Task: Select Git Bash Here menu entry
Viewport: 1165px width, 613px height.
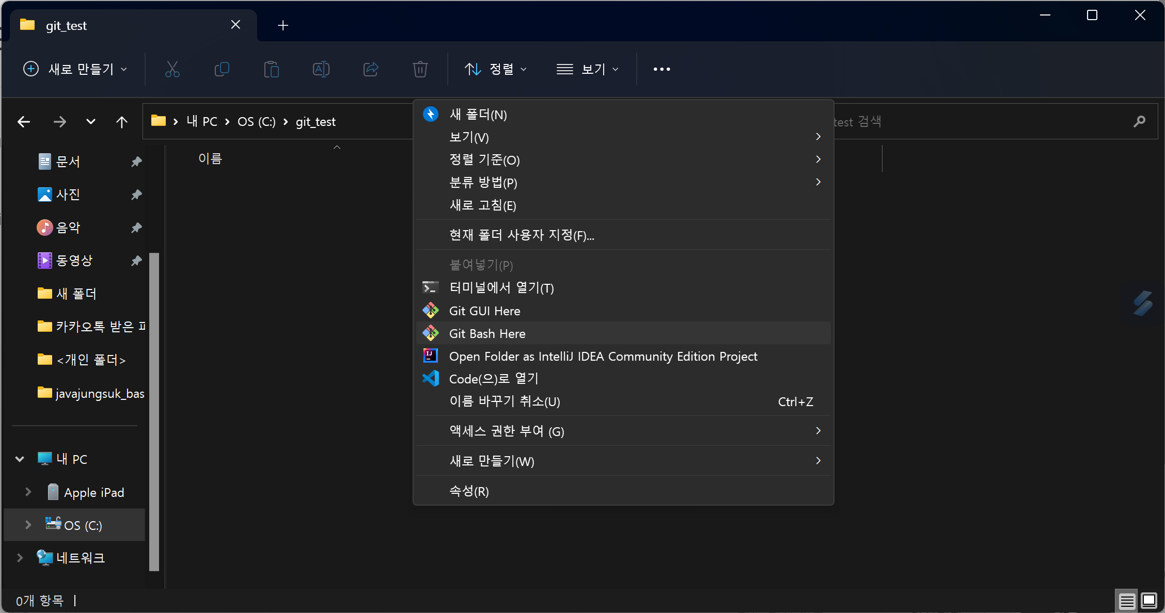Action: pyautogui.click(x=487, y=334)
